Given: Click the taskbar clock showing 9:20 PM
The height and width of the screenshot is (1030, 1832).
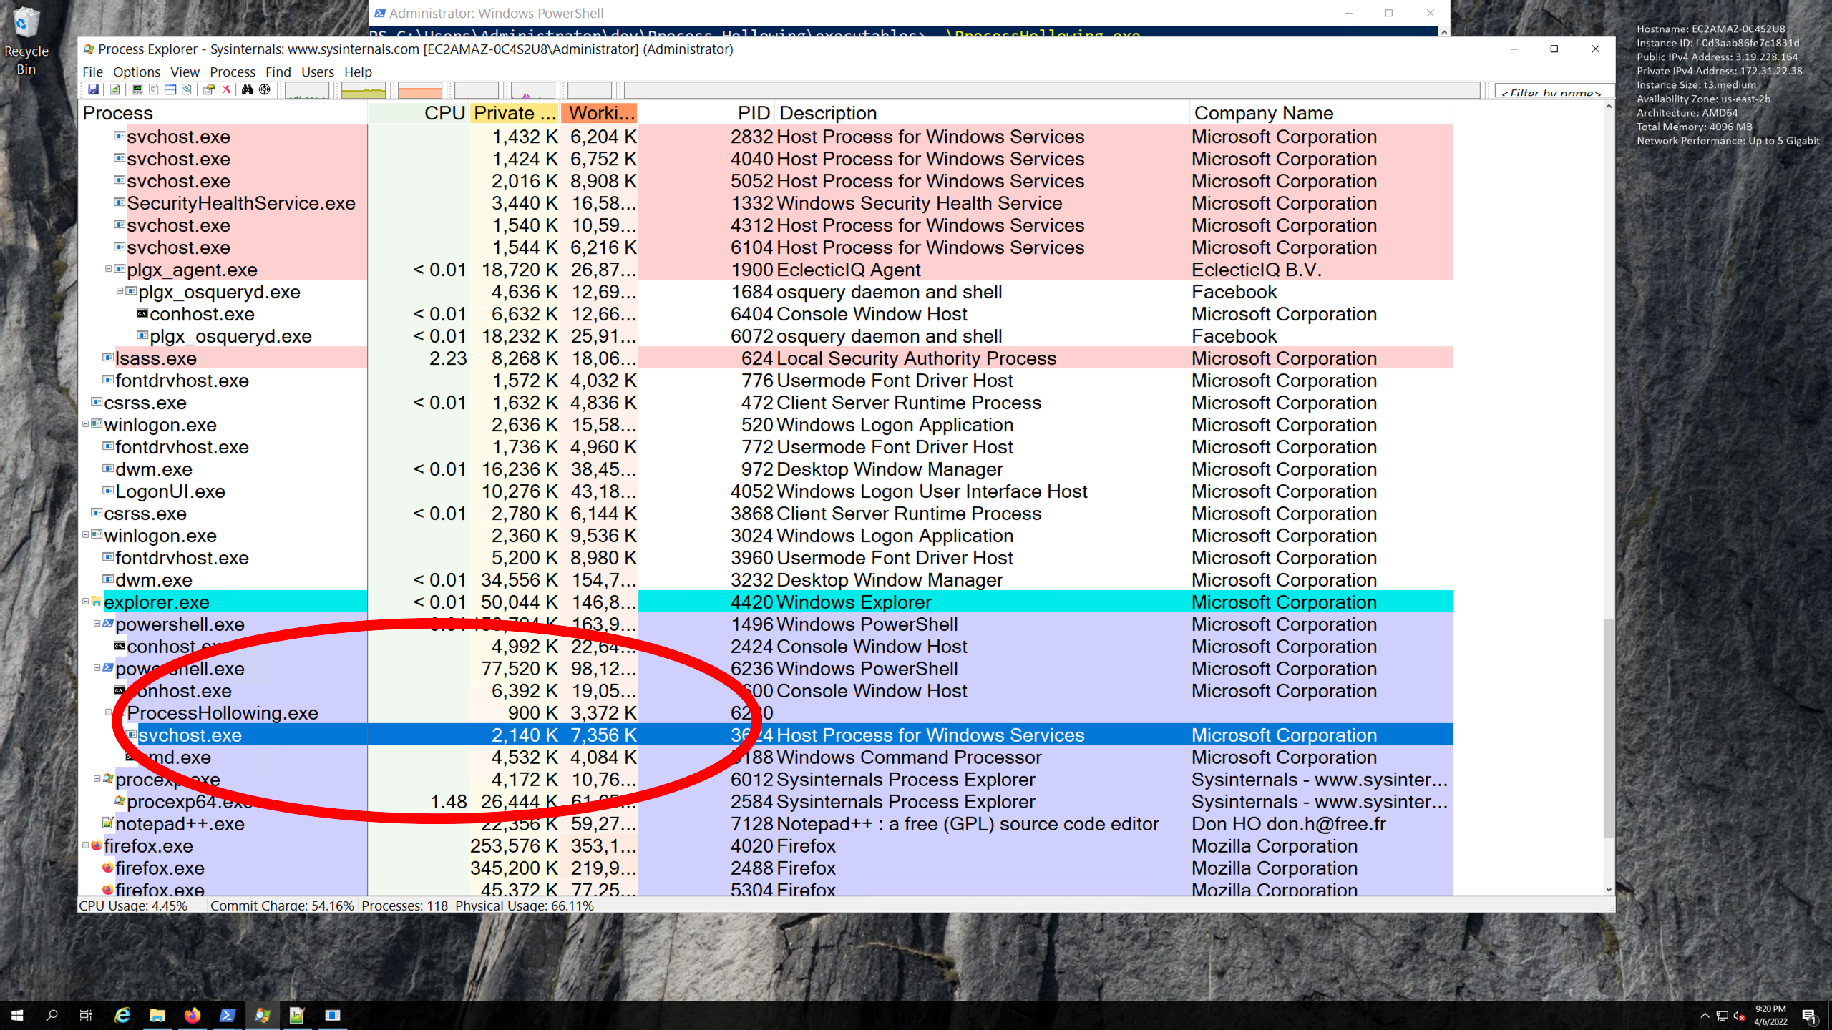Looking at the screenshot, I should coord(1770,1016).
